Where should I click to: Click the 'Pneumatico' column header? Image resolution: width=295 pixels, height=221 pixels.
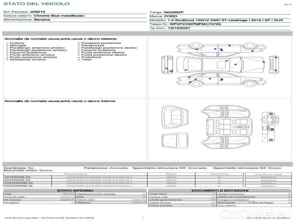coord(75,174)
